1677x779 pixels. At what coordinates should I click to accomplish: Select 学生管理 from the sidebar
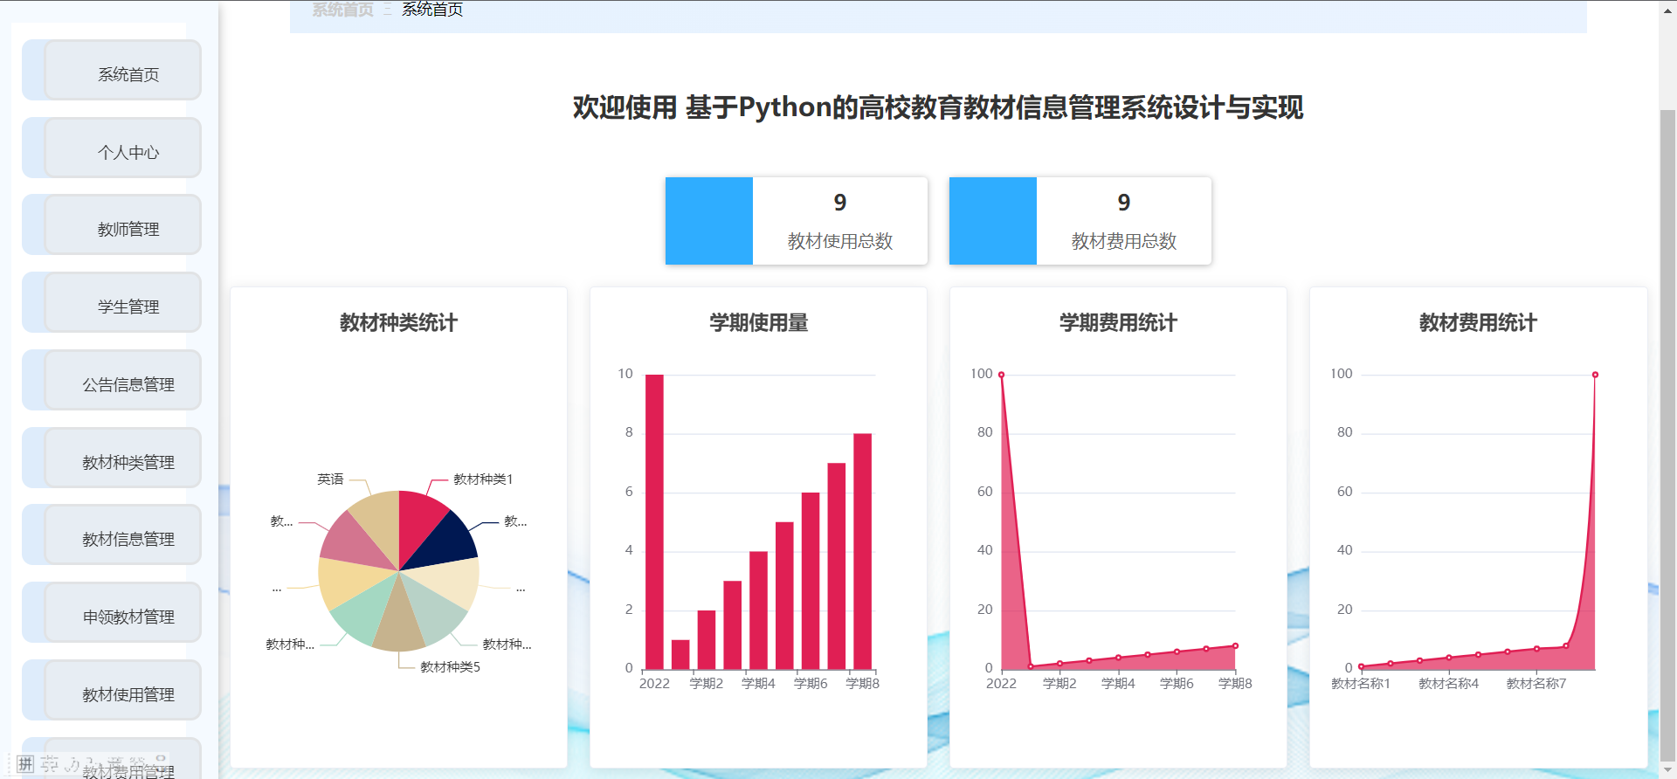(x=123, y=303)
